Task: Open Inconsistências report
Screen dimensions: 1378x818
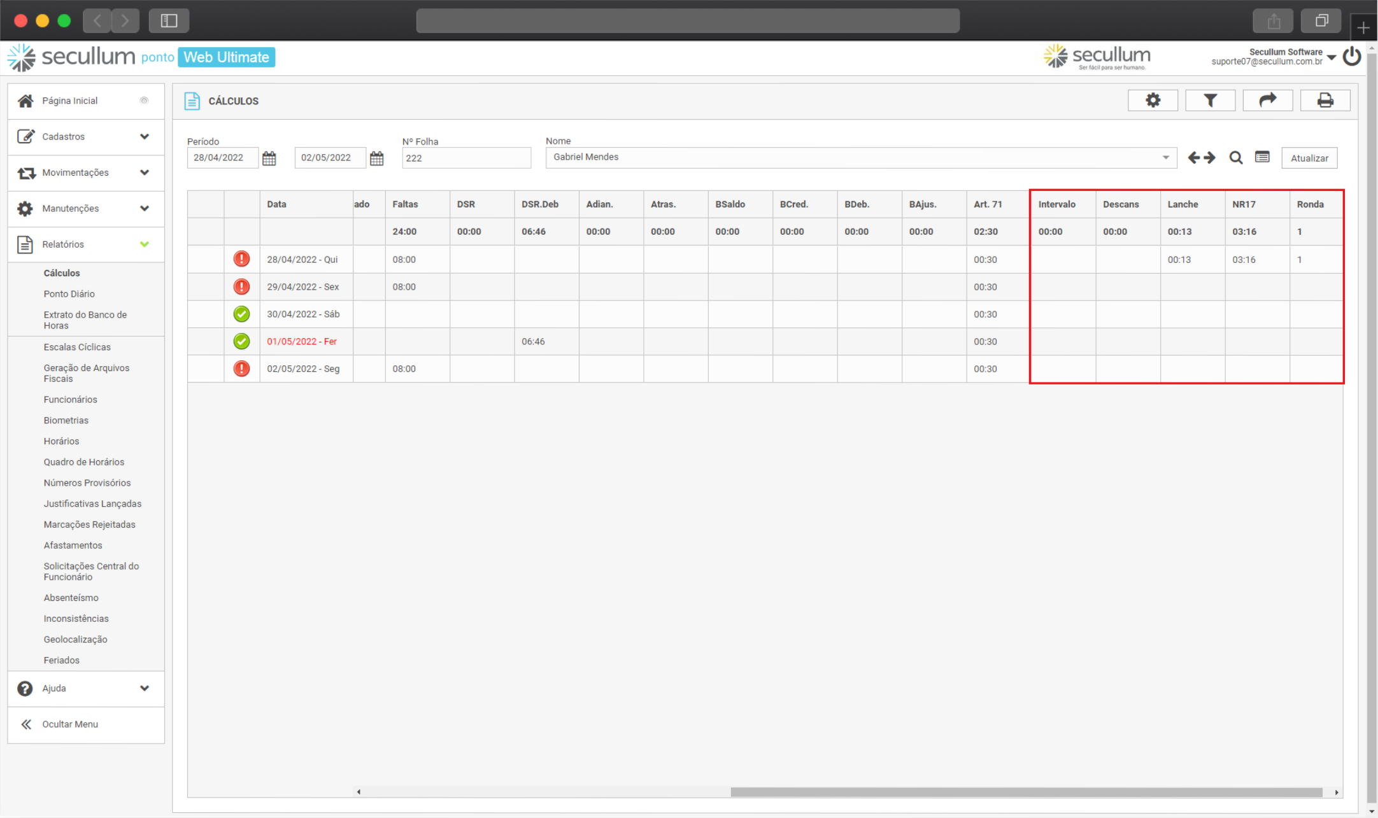Action: [x=76, y=619]
